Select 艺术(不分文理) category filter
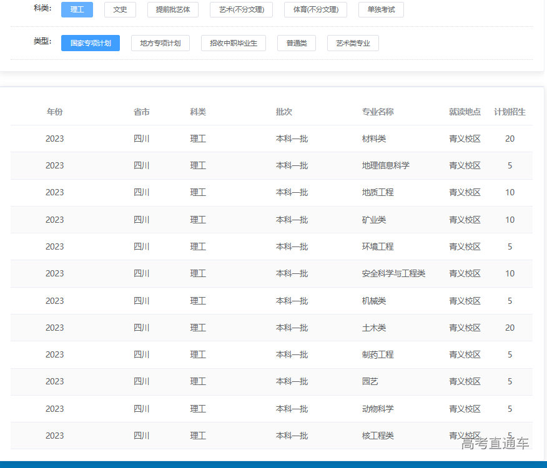 pos(241,9)
